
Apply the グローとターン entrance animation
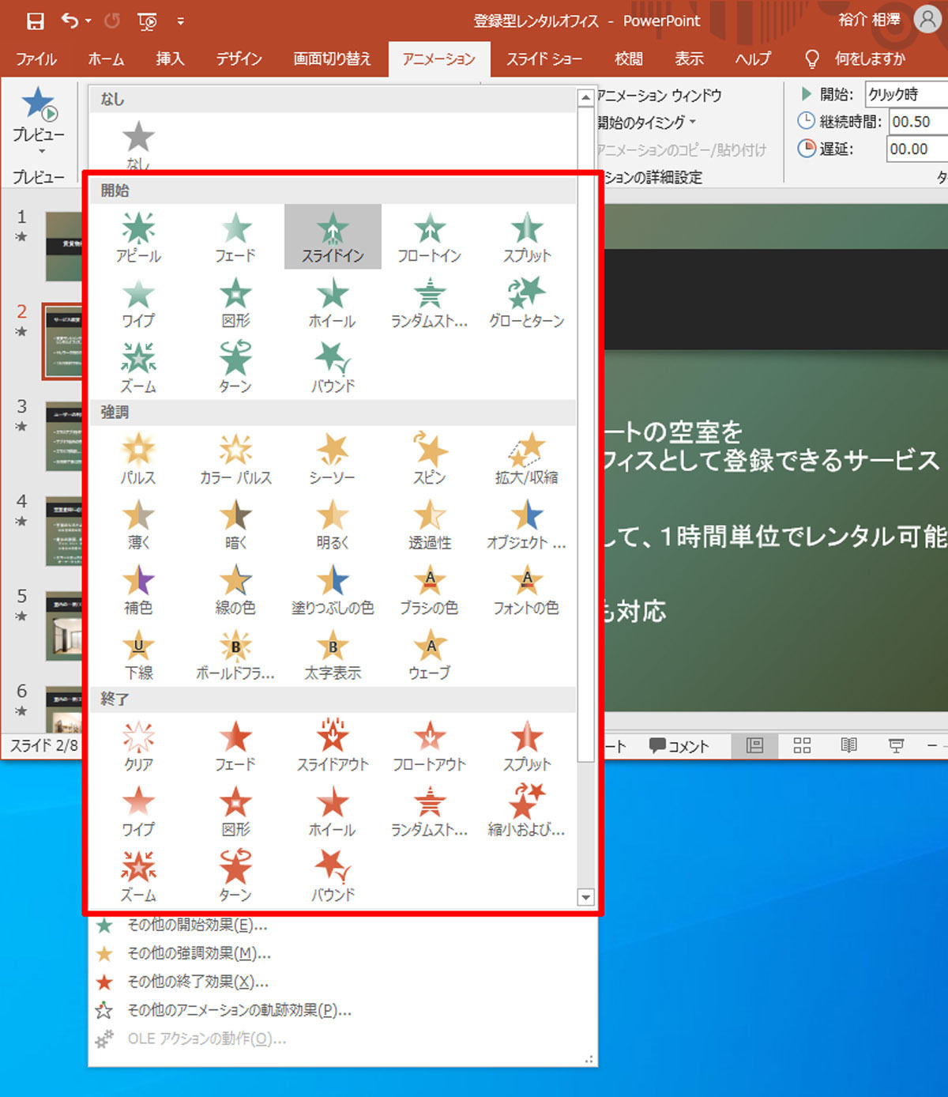(x=527, y=303)
